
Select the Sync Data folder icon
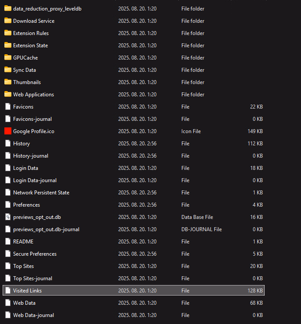(7, 70)
